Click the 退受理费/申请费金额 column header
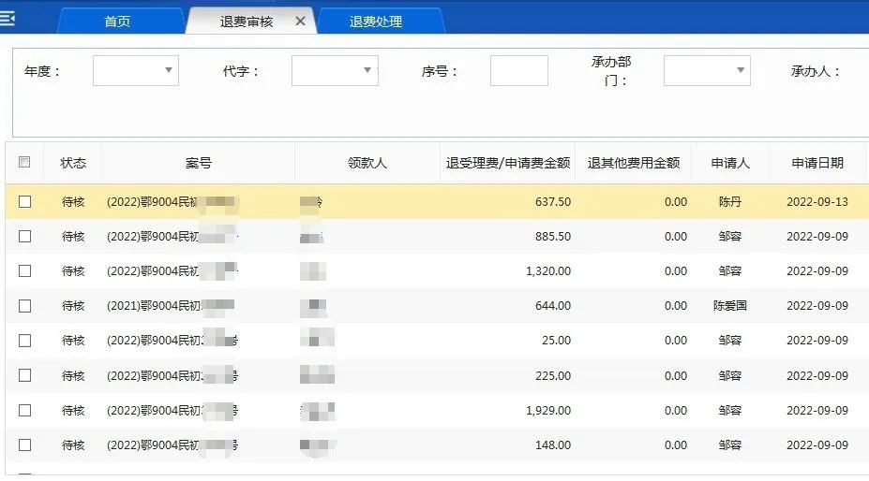Image resolution: width=869 pixels, height=481 pixels. [507, 163]
